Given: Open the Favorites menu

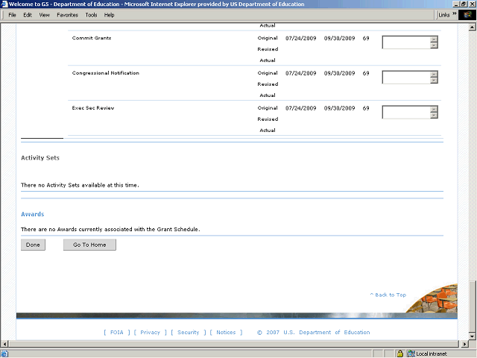Looking at the screenshot, I should pos(67,15).
